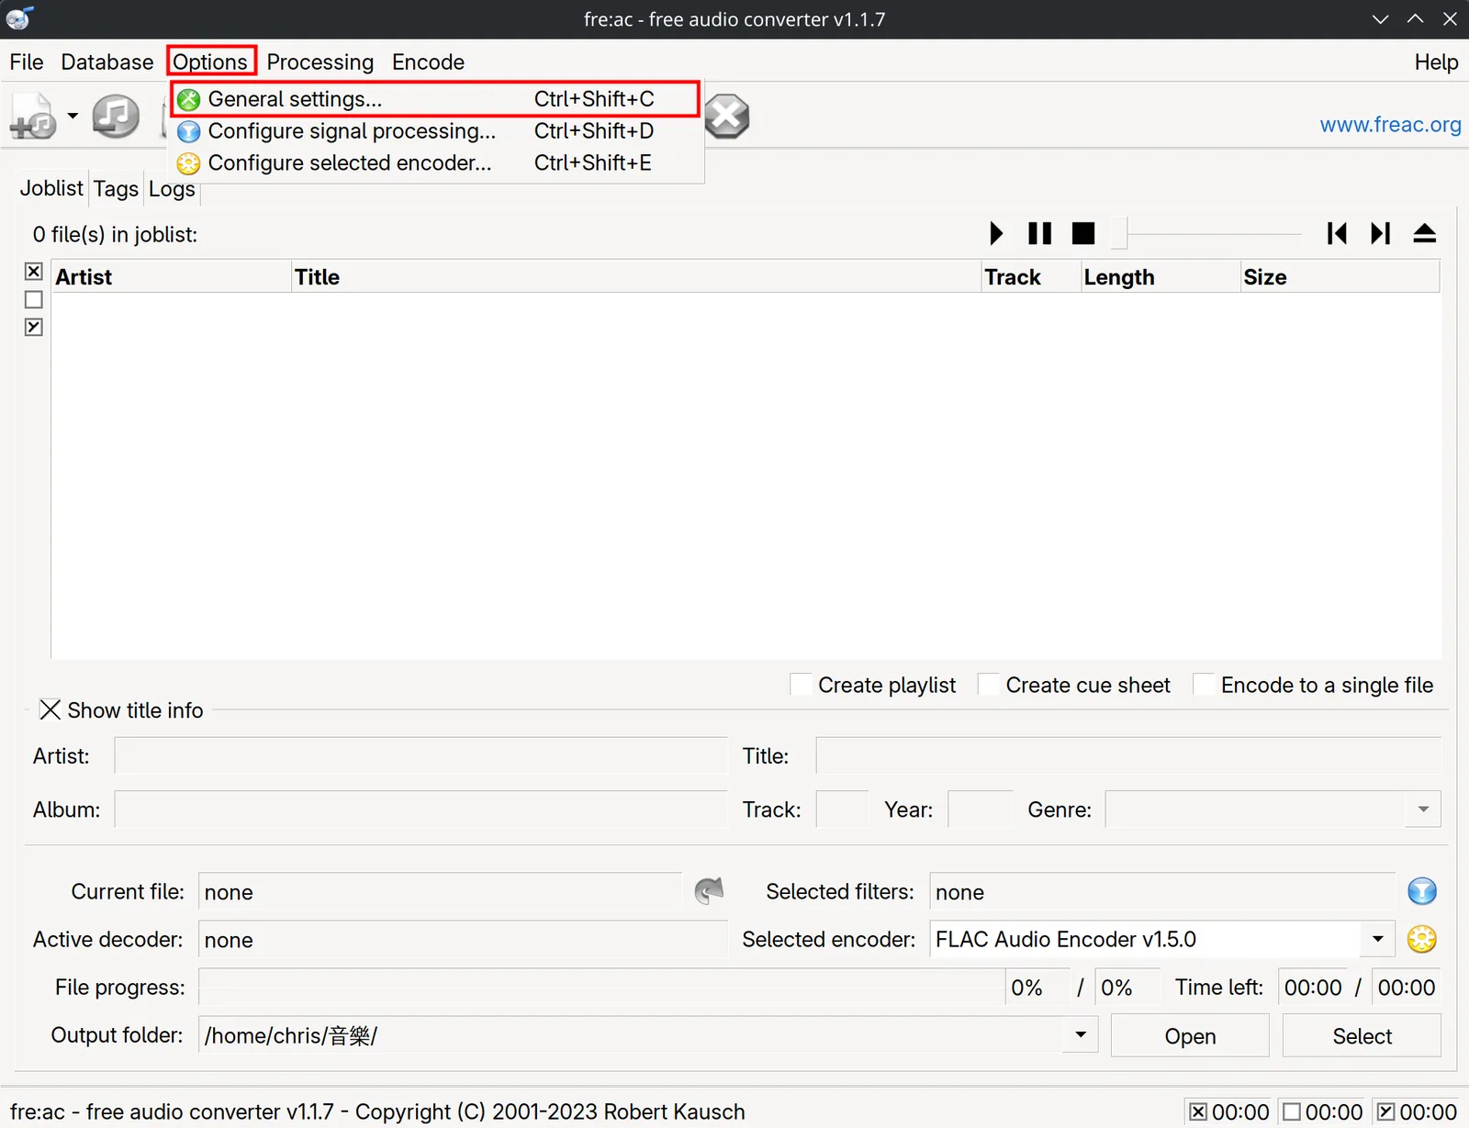Enable the Create playlist checkbox
The image size is (1469, 1128).
tap(801, 685)
